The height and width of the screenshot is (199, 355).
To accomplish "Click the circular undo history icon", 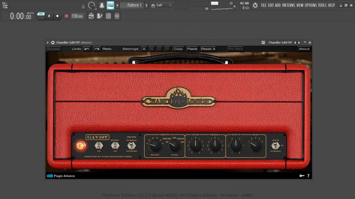I will [x=255, y=5].
